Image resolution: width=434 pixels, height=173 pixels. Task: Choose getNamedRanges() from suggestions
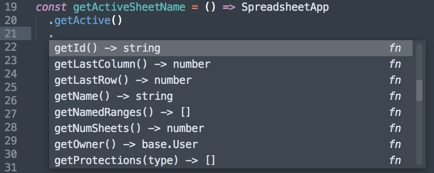(230, 112)
